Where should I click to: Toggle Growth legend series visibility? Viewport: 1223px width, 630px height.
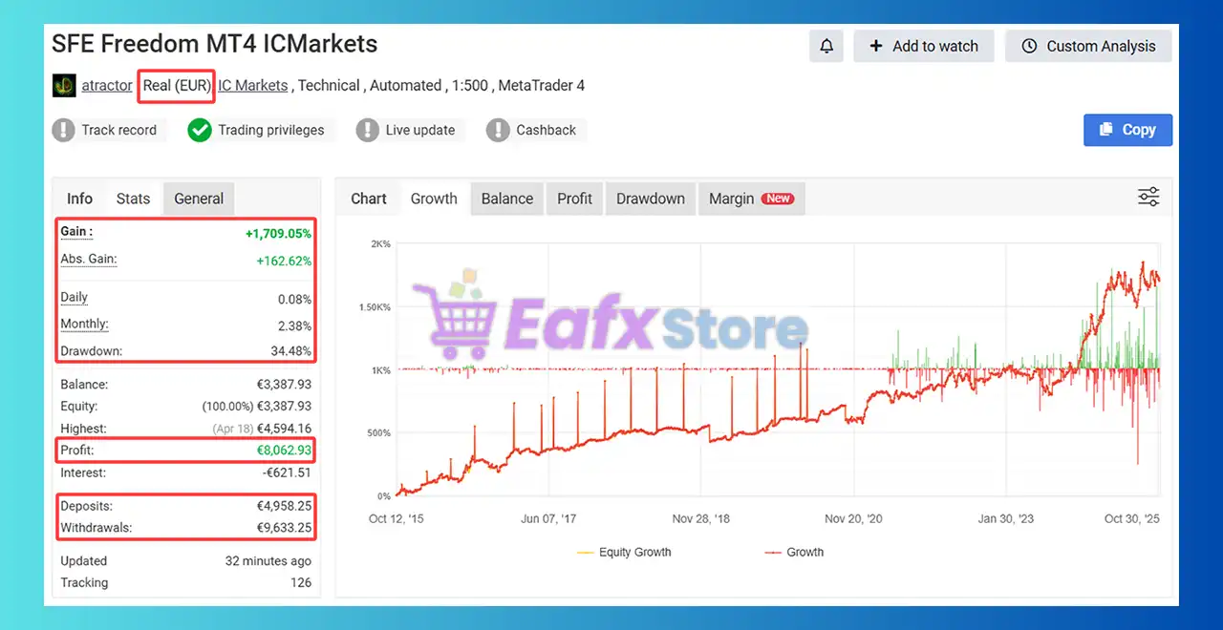(x=794, y=552)
